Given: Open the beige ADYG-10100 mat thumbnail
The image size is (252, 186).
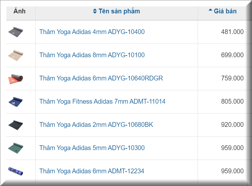Looking at the screenshot, I should click(16, 55).
